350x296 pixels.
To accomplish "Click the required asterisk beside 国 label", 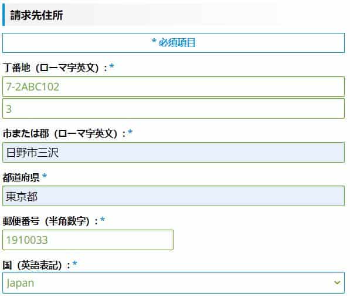I will click(75, 263).
